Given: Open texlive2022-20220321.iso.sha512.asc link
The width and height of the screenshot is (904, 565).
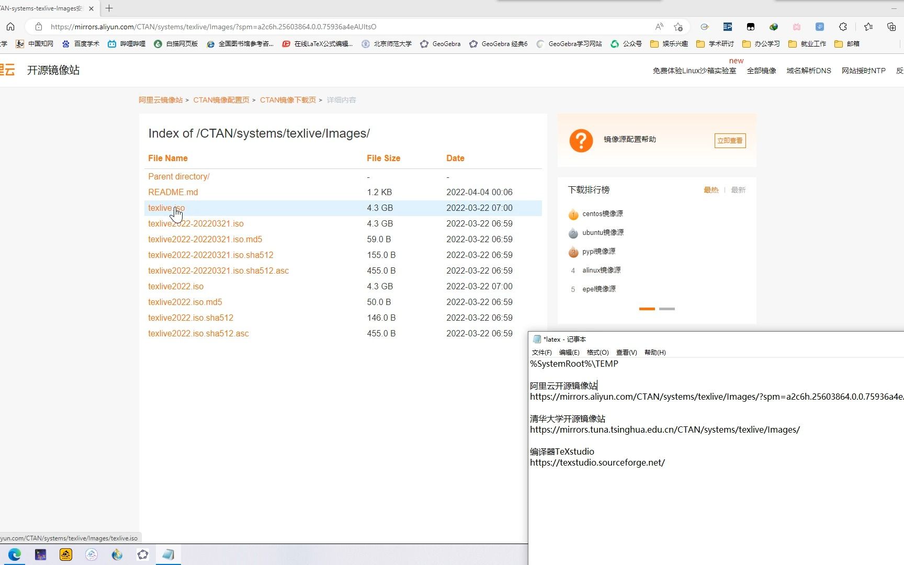Looking at the screenshot, I should (218, 270).
